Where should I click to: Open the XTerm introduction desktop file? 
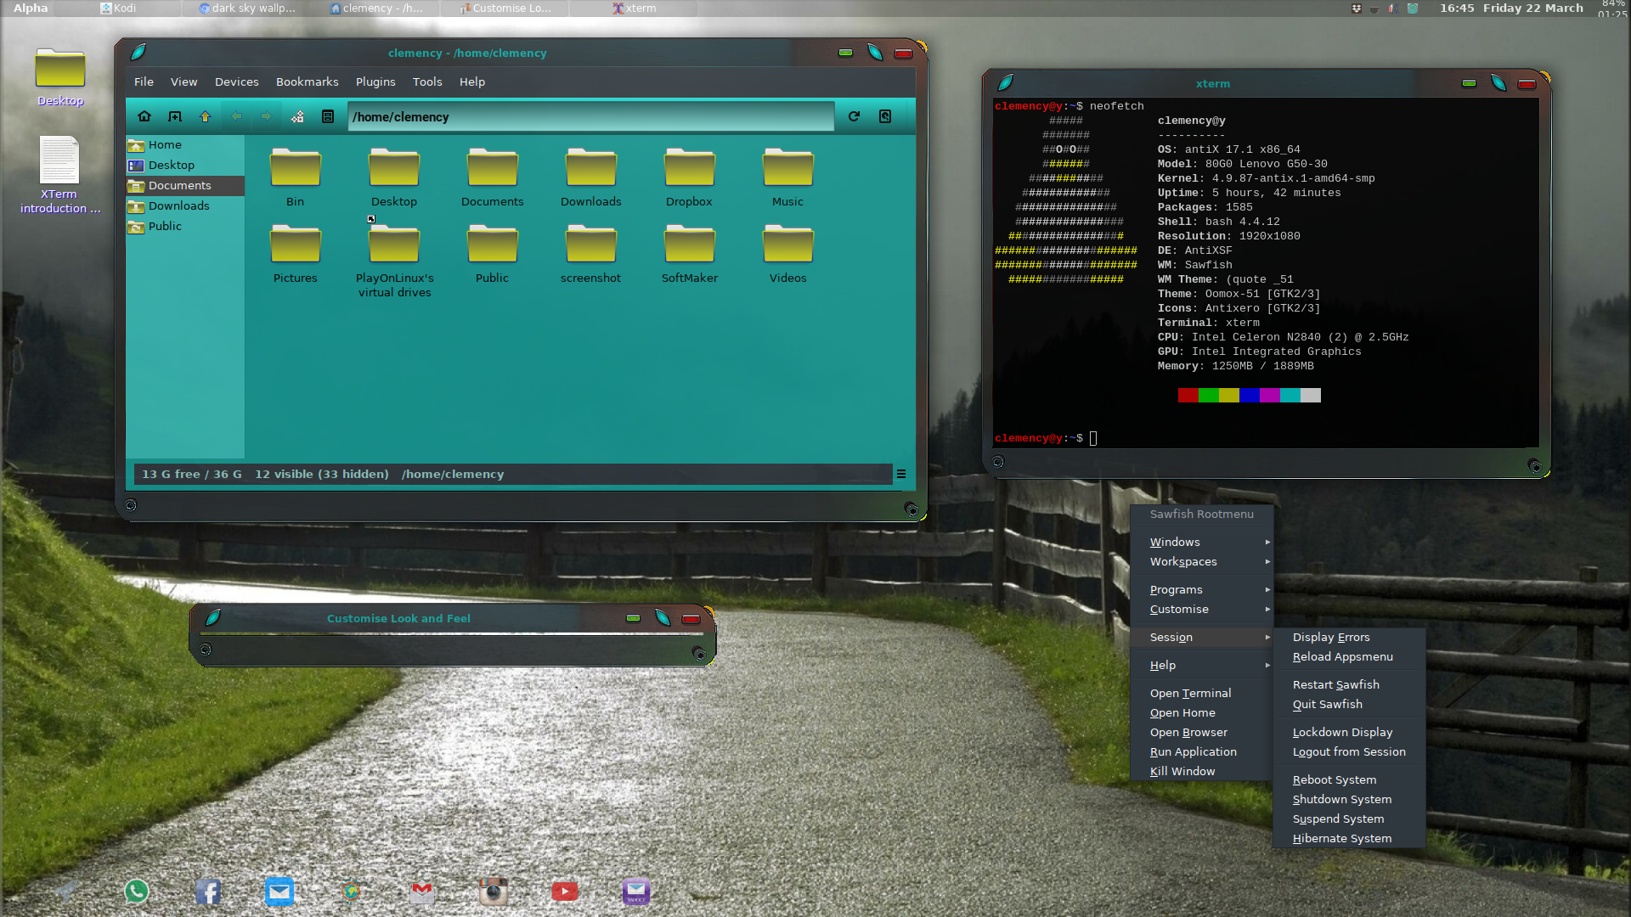tap(59, 175)
